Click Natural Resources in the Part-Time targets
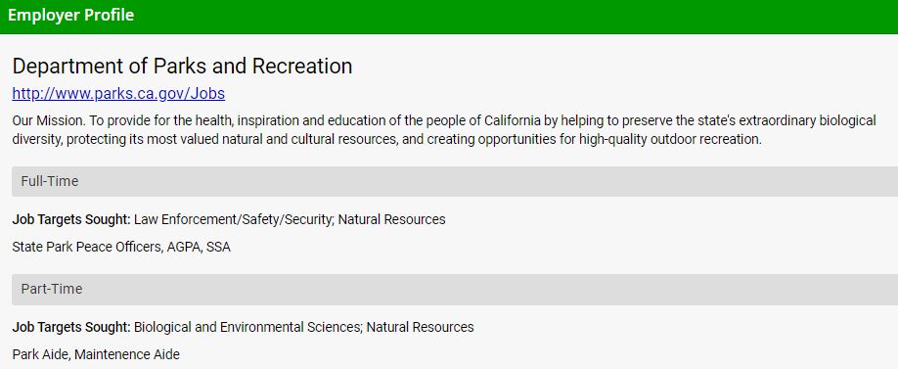This screenshot has height=369, width=898. tap(420, 327)
